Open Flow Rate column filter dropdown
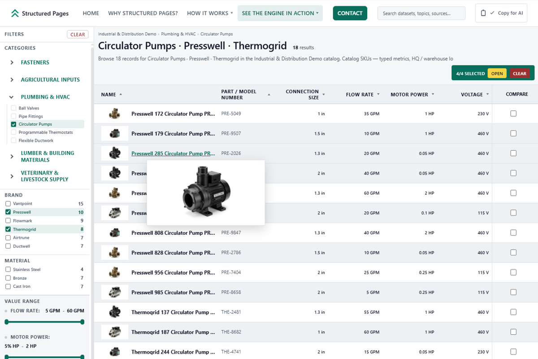The width and height of the screenshot is (538, 359). 378,95
